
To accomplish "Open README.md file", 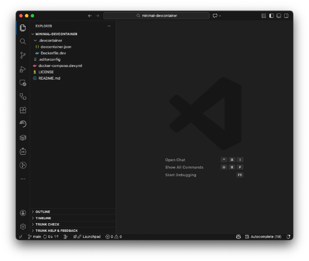I will coord(73,78).
